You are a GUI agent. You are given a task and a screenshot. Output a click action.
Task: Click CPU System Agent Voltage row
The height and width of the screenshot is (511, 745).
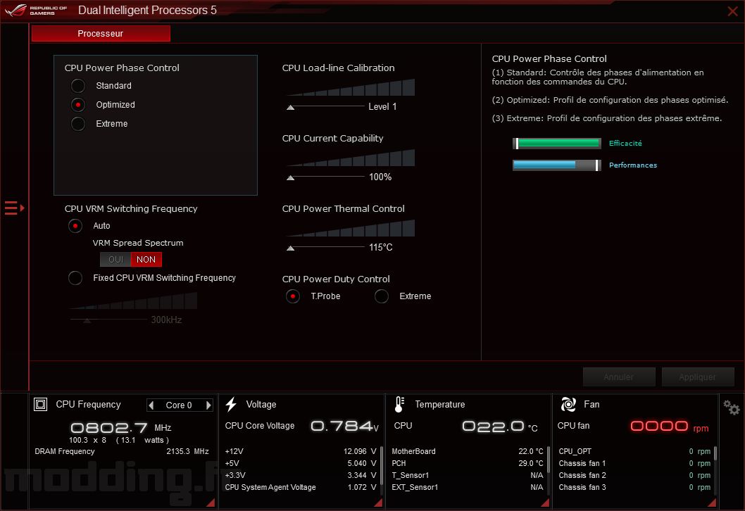(x=301, y=487)
